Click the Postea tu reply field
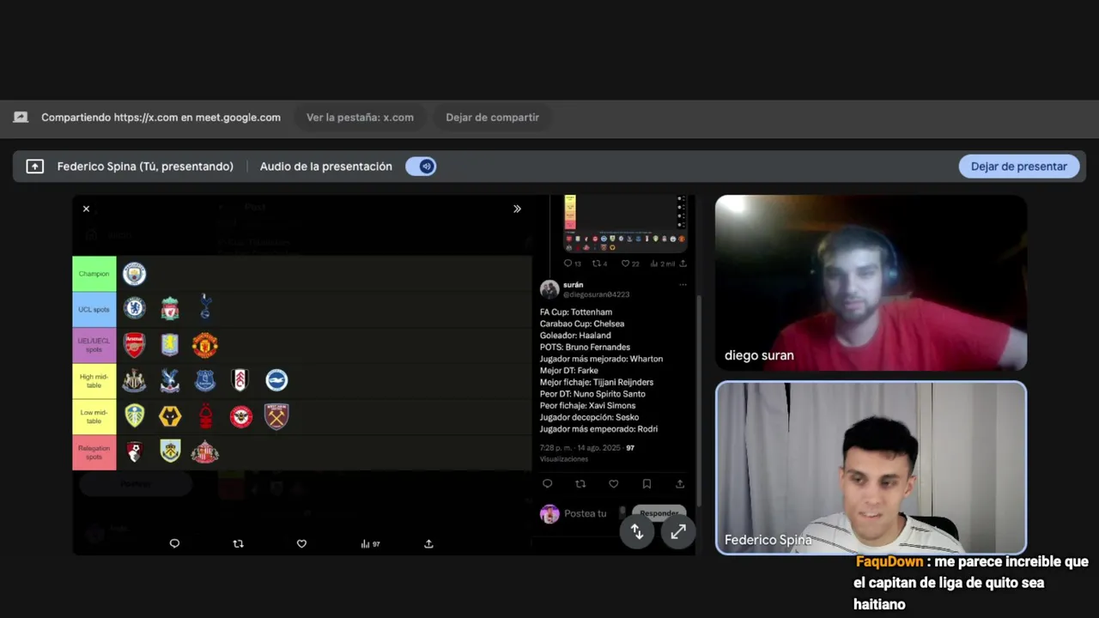This screenshot has height=618, width=1099. click(586, 513)
